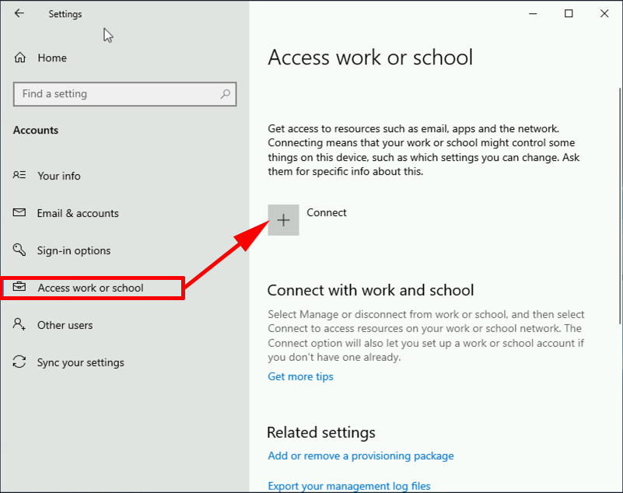
Task: Click the Email & accounts envelope icon
Action: click(x=19, y=212)
